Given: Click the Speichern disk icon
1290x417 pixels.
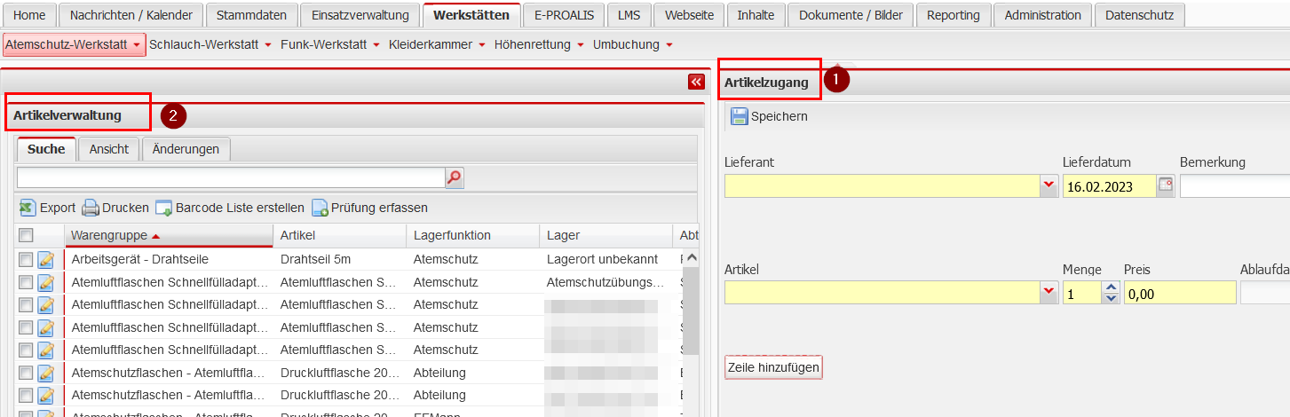Looking at the screenshot, I should tap(740, 116).
